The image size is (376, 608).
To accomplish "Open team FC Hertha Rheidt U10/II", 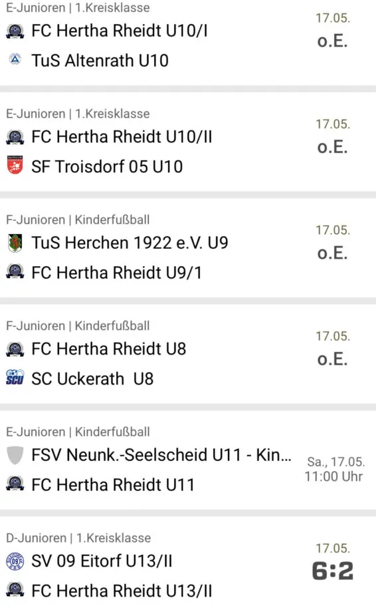I will [x=122, y=137].
